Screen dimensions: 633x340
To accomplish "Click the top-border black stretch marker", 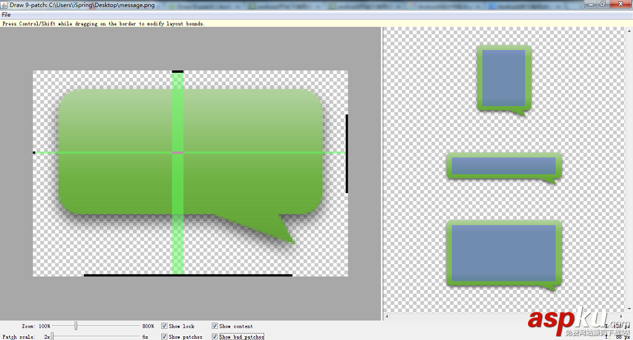I will coord(178,72).
